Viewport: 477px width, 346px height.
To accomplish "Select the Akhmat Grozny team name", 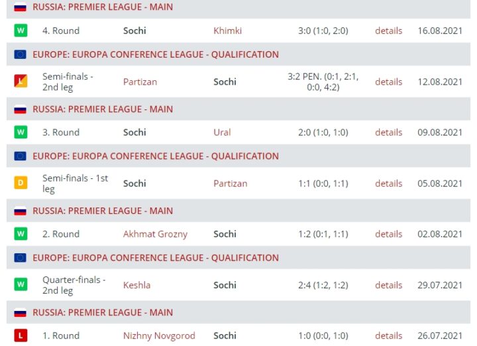I will point(155,234).
